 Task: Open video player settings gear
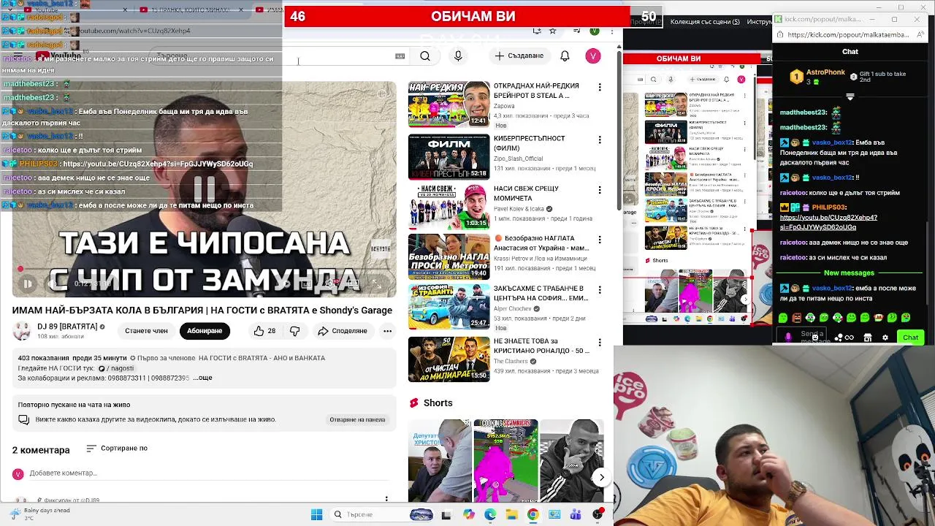click(x=330, y=284)
